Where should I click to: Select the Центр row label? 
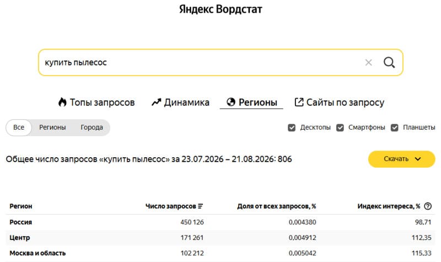point(20,238)
